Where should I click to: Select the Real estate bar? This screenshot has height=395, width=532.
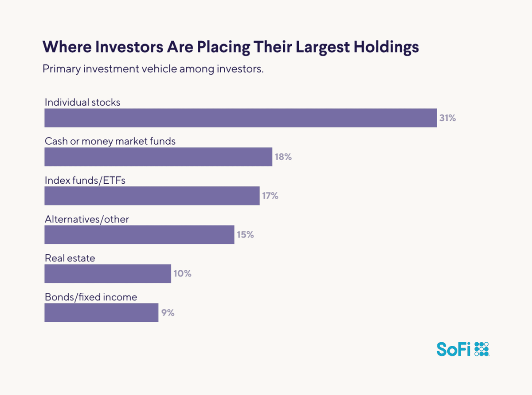(x=108, y=273)
